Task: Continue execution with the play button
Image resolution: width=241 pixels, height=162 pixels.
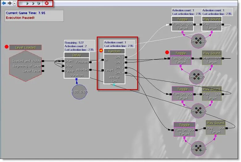Action: coord(27,3)
